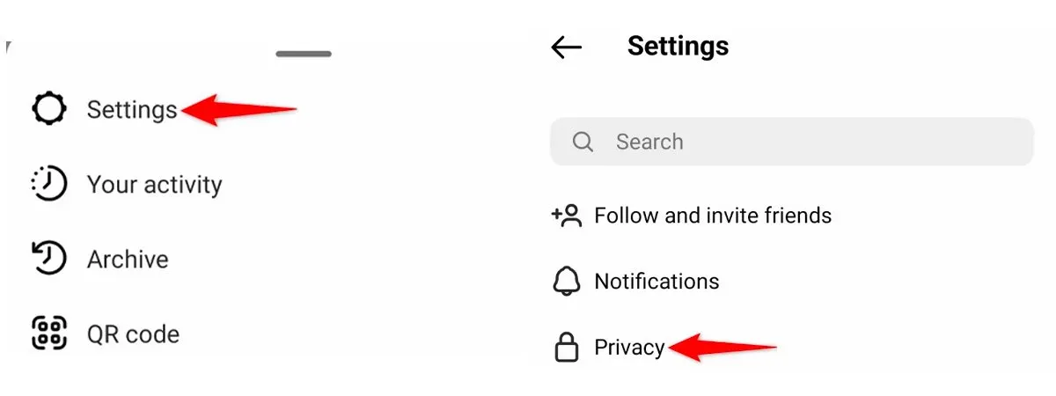Click the Settings gear icon in menu
Viewport: 1056px width, 396px height.
tap(49, 109)
